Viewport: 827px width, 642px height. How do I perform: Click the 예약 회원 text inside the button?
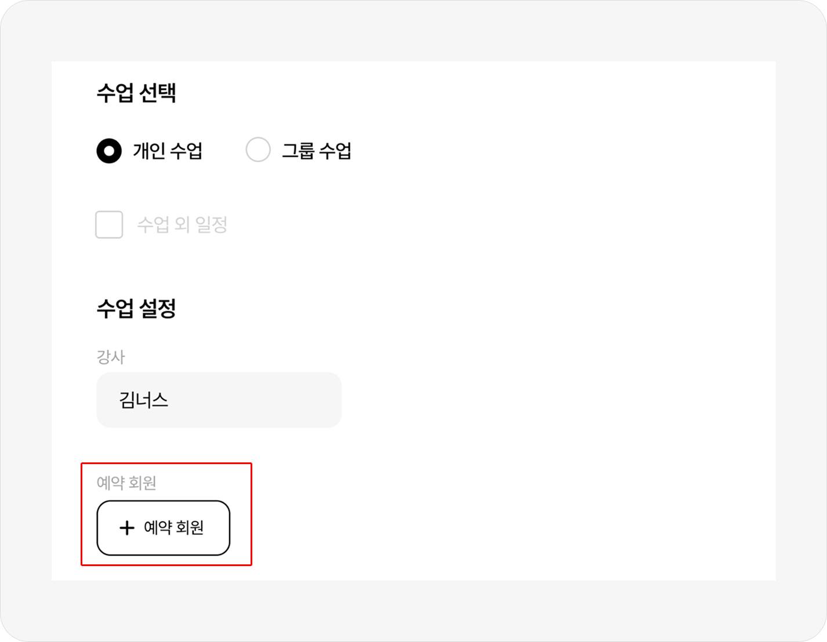[x=174, y=528]
